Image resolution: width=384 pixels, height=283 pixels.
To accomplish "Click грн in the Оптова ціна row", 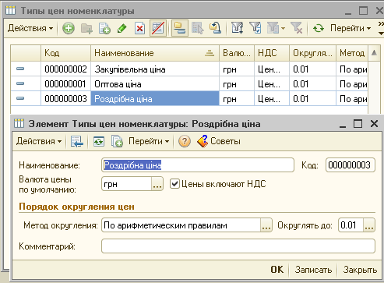I will [x=230, y=84].
